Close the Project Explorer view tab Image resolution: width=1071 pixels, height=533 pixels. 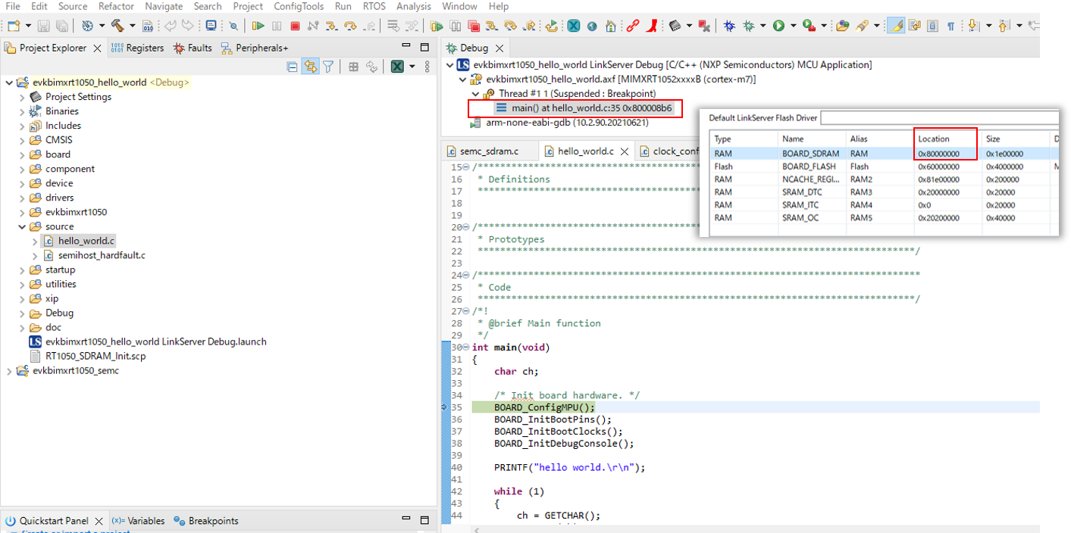point(97,48)
